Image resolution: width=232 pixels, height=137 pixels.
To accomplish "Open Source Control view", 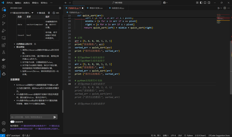I will (4, 23).
